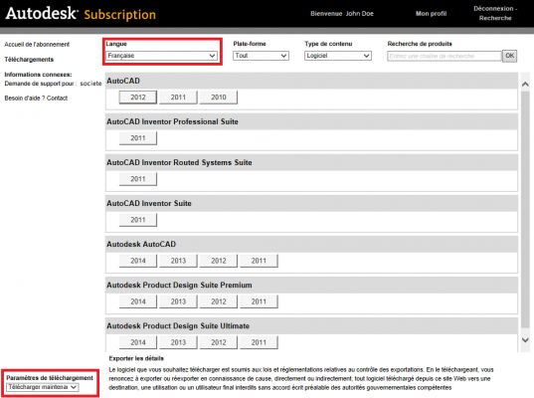This screenshot has height=398, width=534.
Task: Select Autodesk AutoCAD version 2011
Action: (x=259, y=261)
